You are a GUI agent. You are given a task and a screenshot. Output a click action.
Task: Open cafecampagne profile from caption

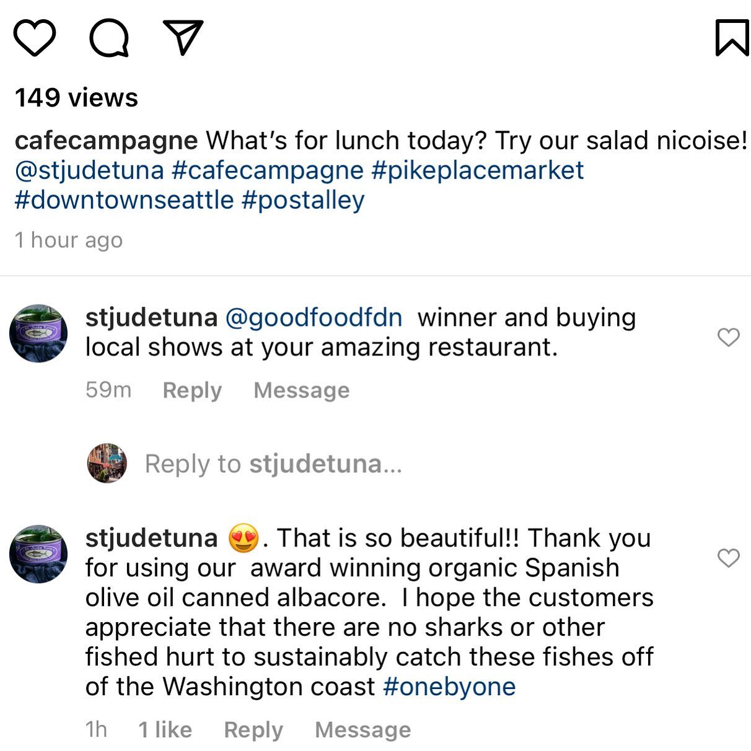tap(106, 141)
